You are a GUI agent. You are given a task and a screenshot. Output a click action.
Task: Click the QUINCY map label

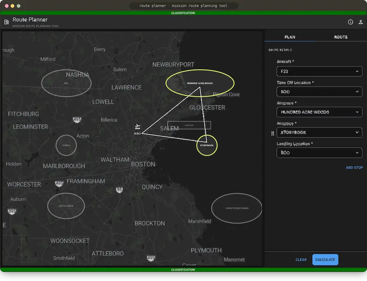(x=152, y=187)
